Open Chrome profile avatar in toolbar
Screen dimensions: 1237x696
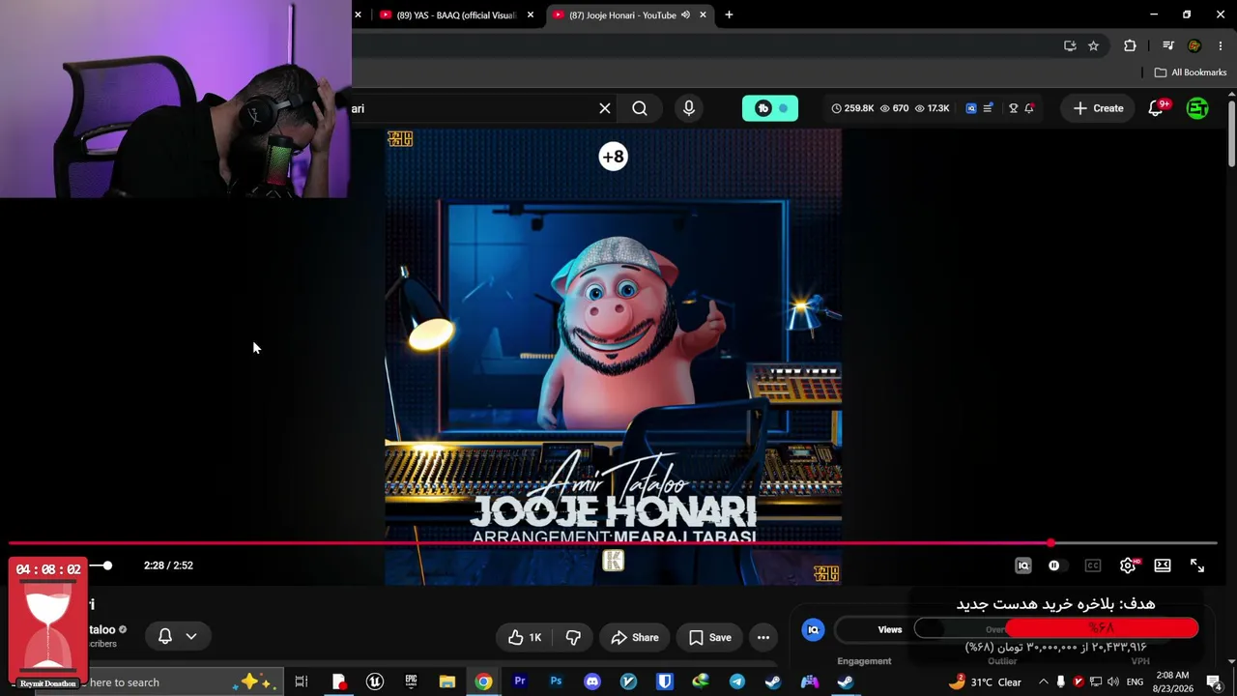[x=1194, y=45]
